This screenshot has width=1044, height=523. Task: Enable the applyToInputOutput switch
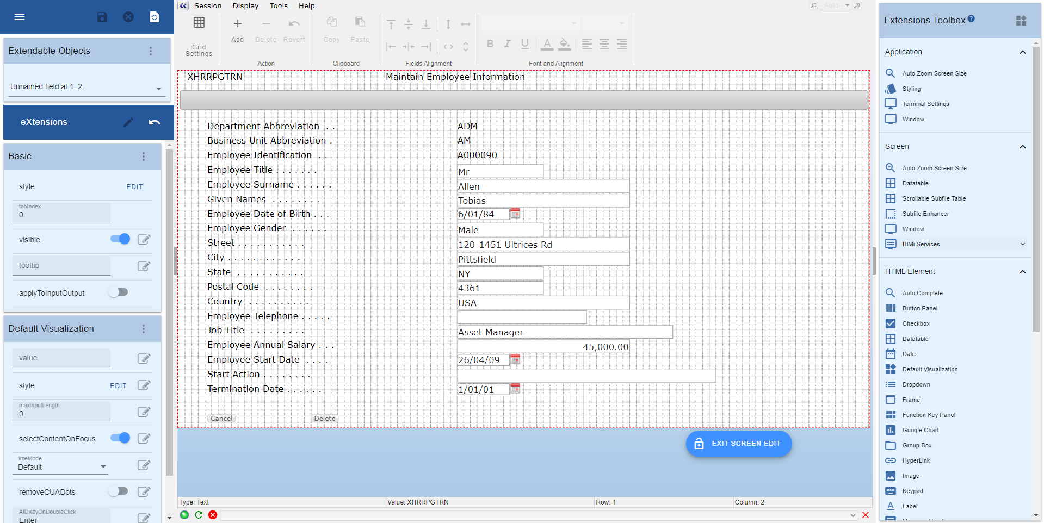118,292
